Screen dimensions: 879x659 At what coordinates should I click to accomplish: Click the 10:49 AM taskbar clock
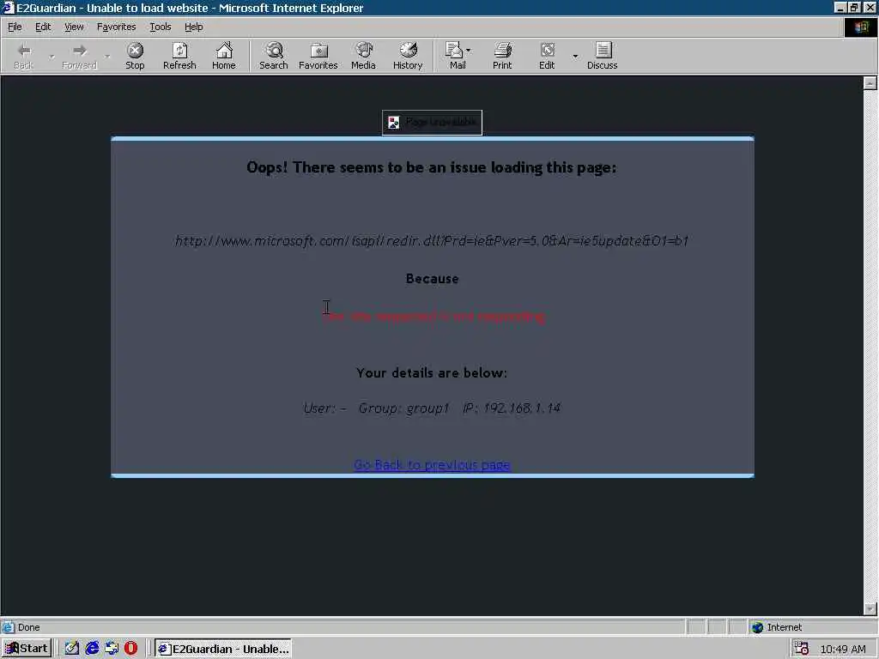(843, 649)
